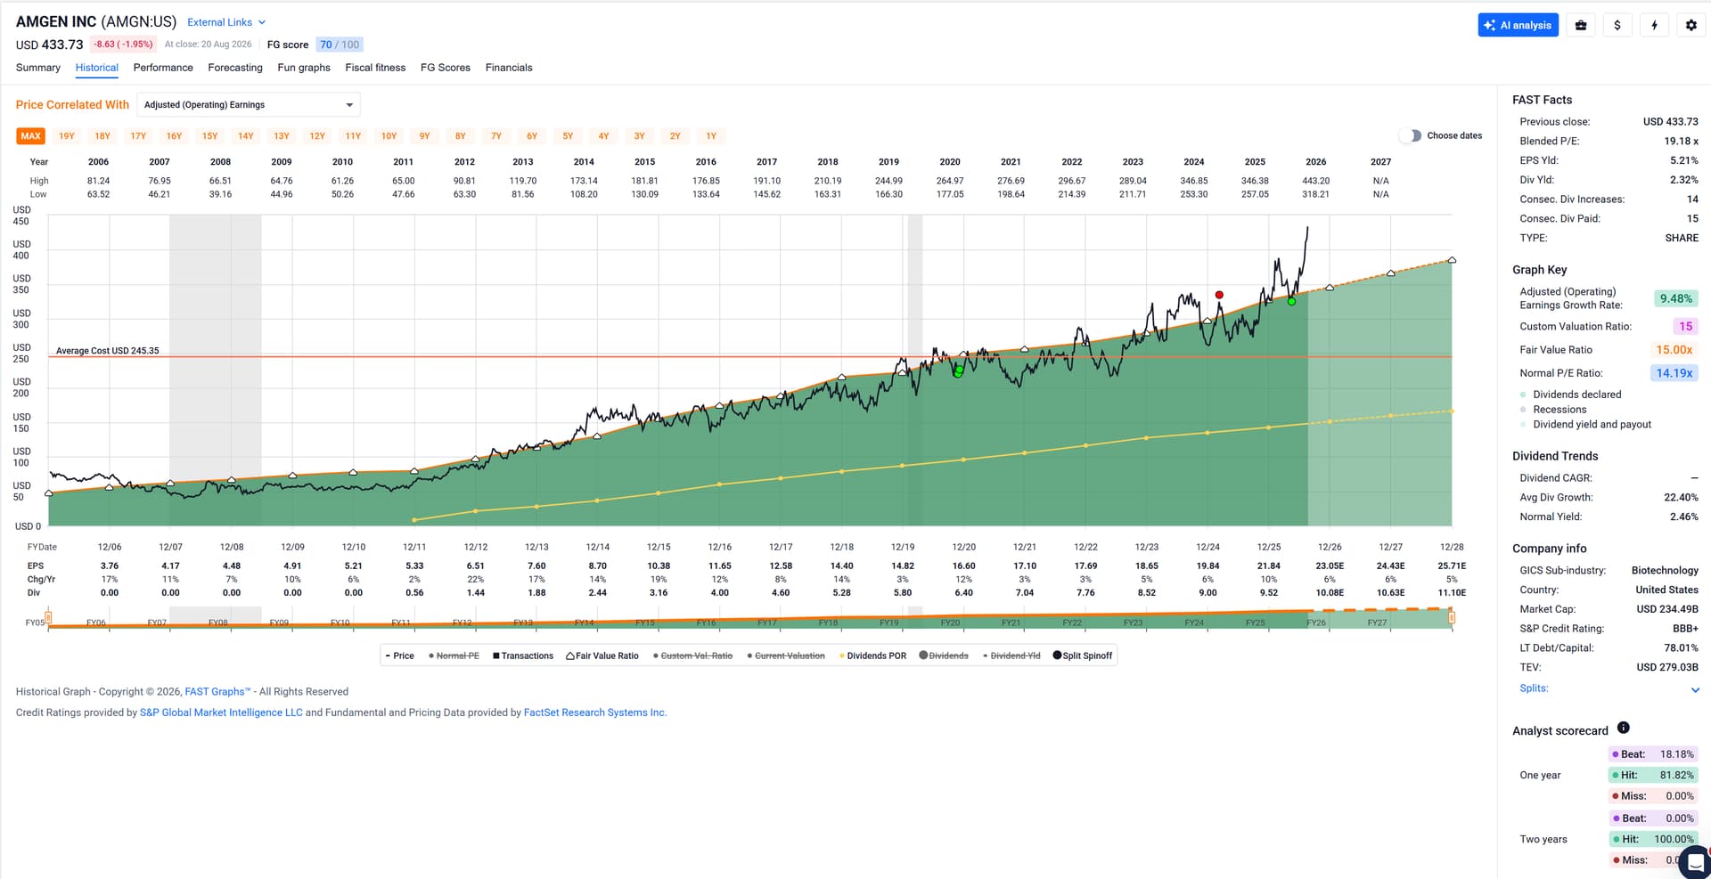Click the Fair Value Ratio 15.00x swatch
Image resolution: width=1711 pixels, height=879 pixels.
[x=1674, y=350]
